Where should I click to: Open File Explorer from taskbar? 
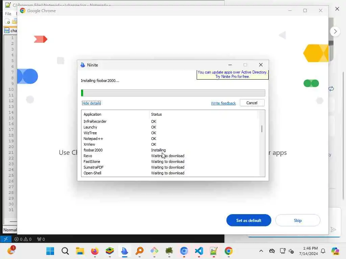pos(80,251)
